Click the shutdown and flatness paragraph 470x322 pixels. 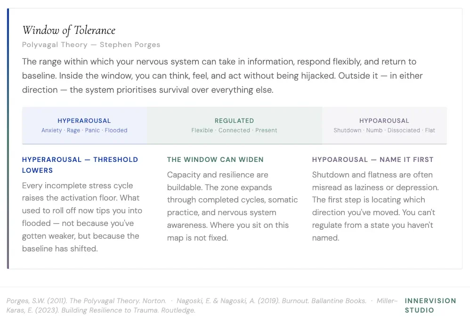point(375,206)
